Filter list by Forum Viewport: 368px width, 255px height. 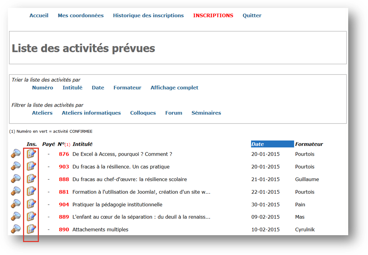point(174,113)
